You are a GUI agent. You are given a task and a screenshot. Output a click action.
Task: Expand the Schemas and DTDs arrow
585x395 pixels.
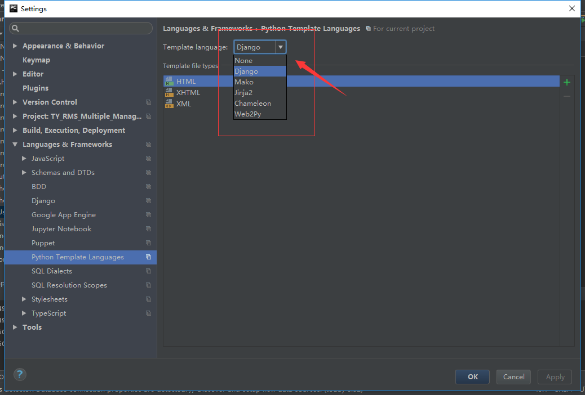pos(24,173)
